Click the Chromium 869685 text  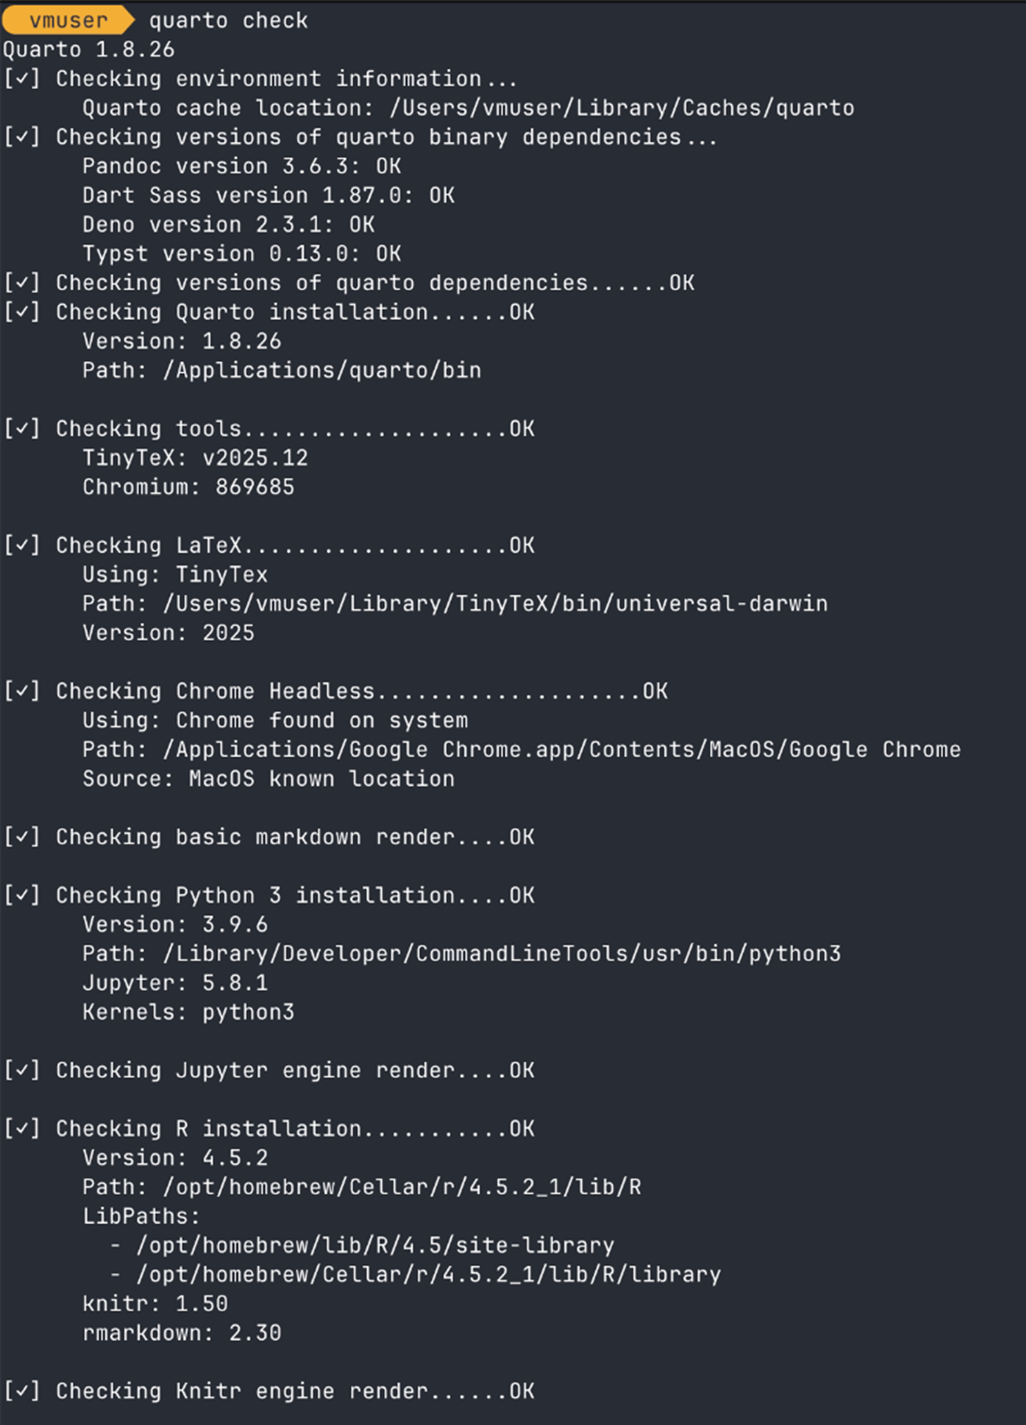188,487
